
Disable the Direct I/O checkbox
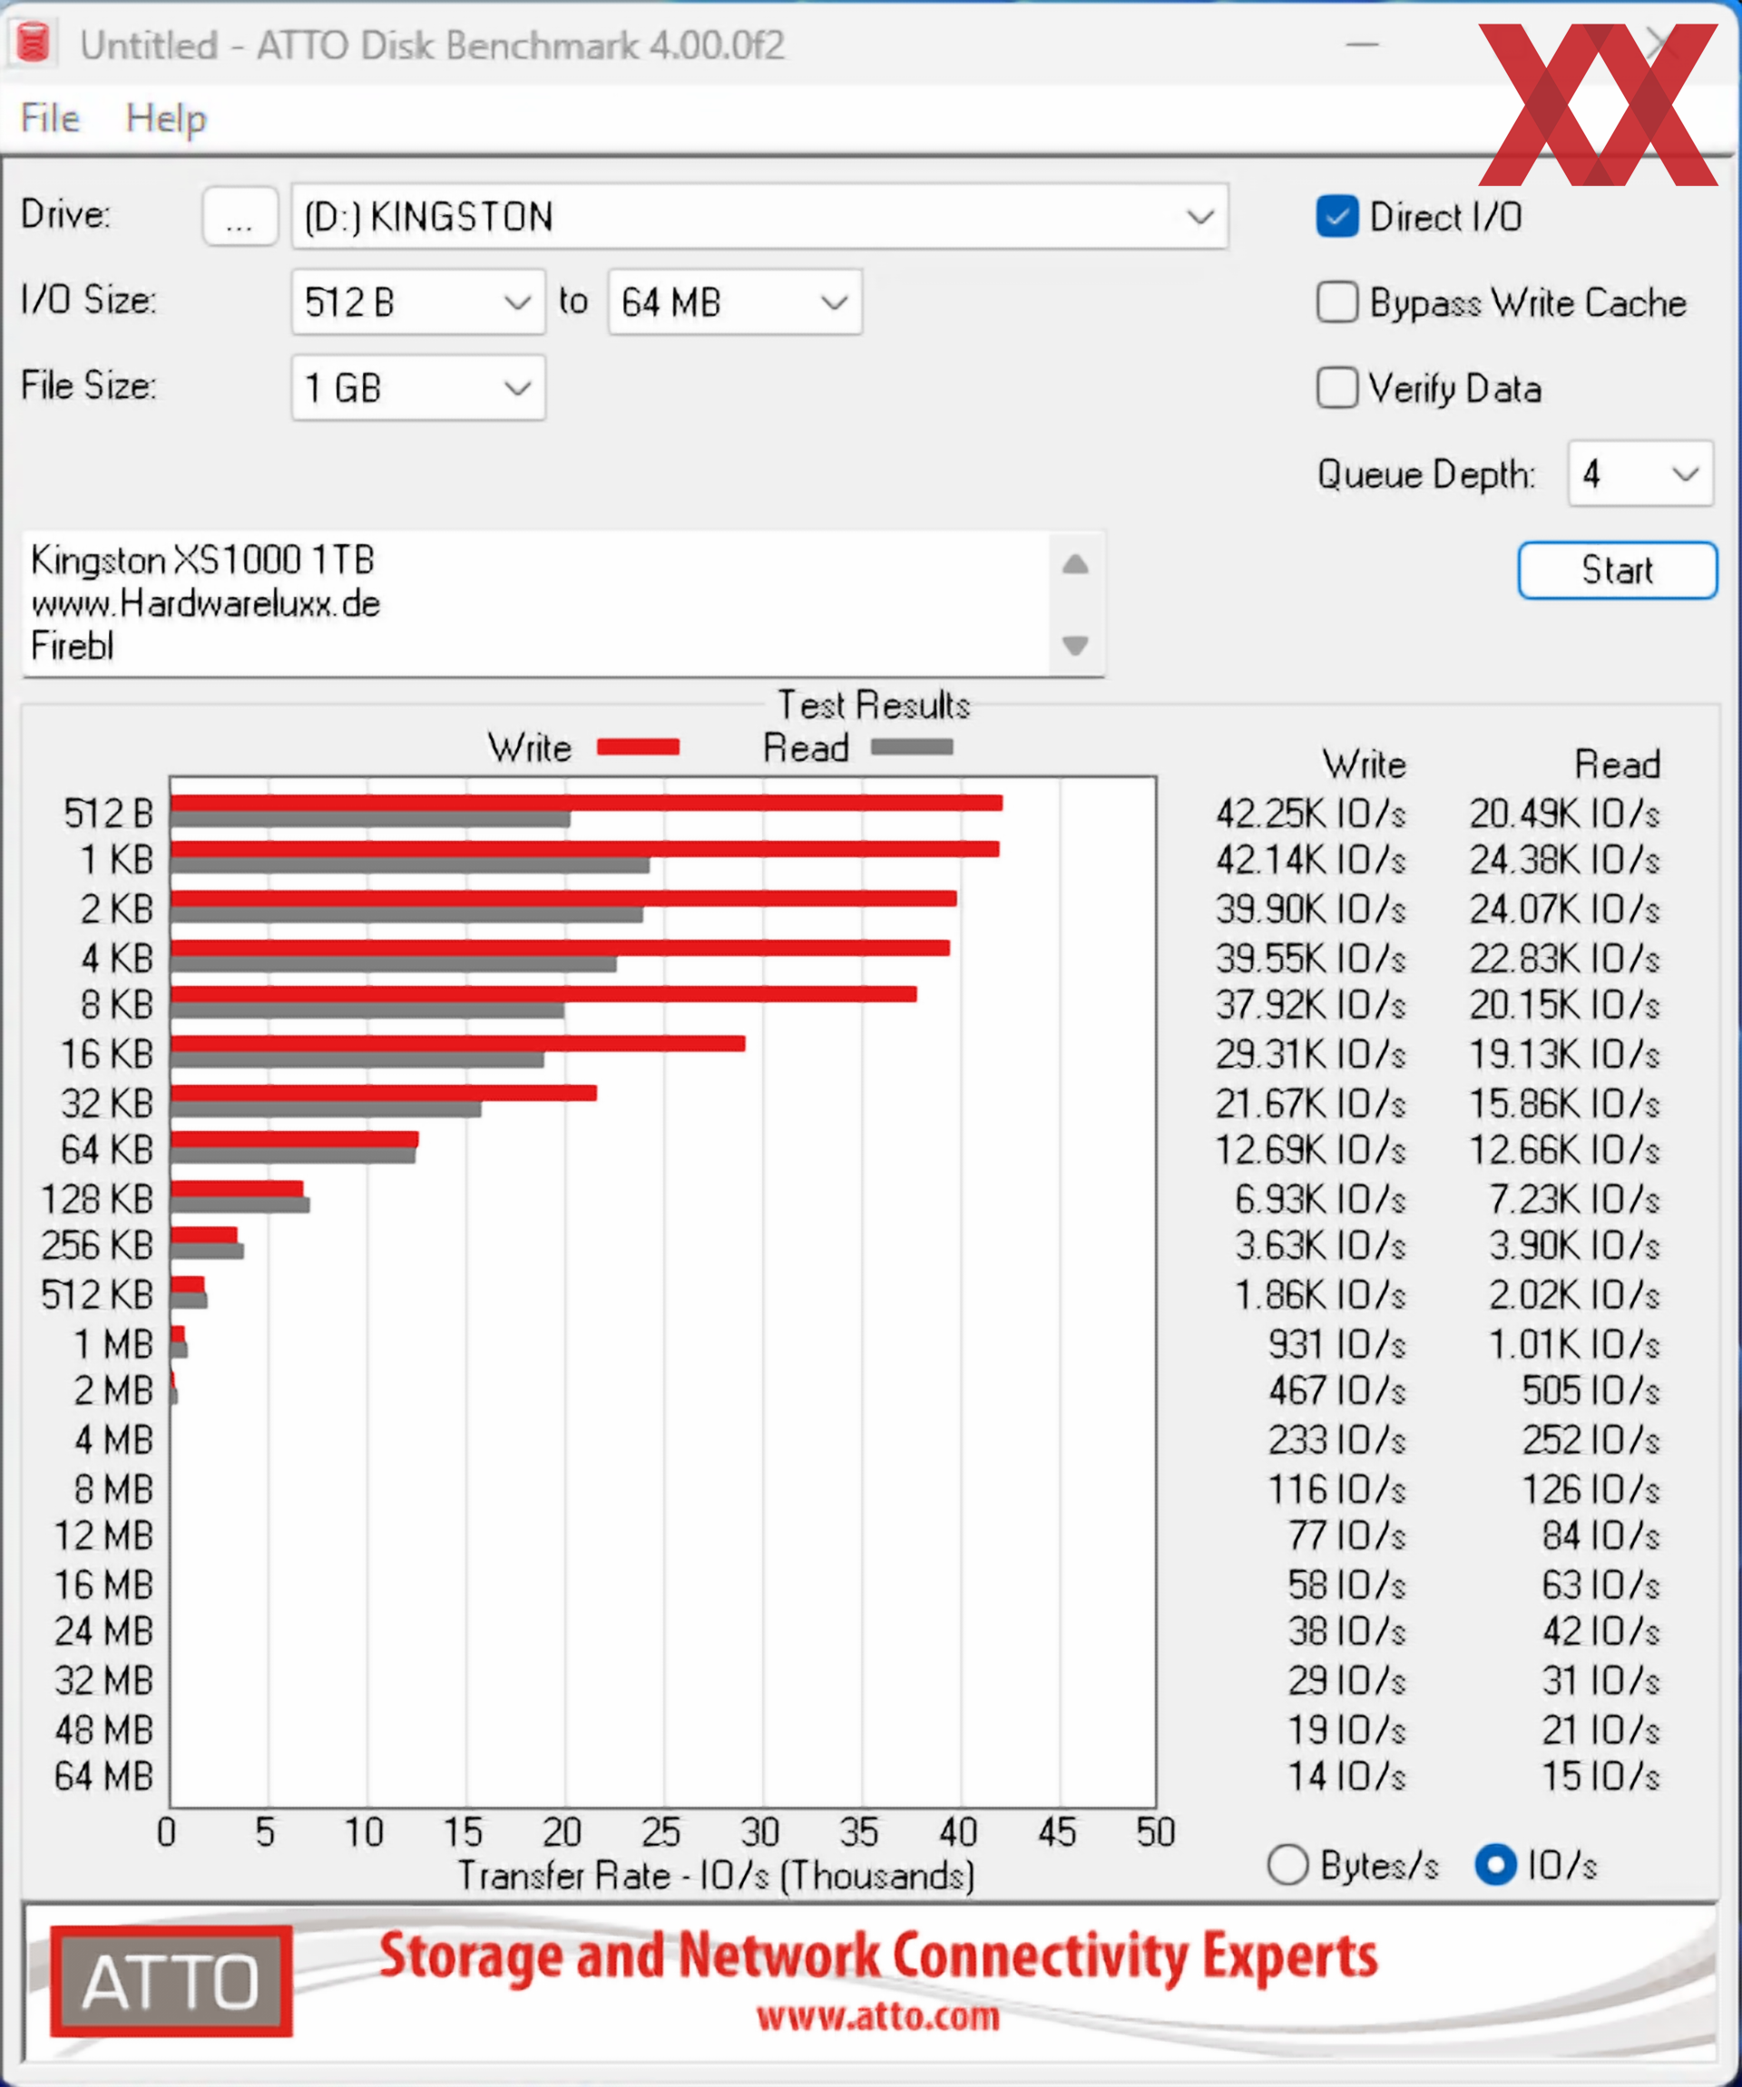1336,217
